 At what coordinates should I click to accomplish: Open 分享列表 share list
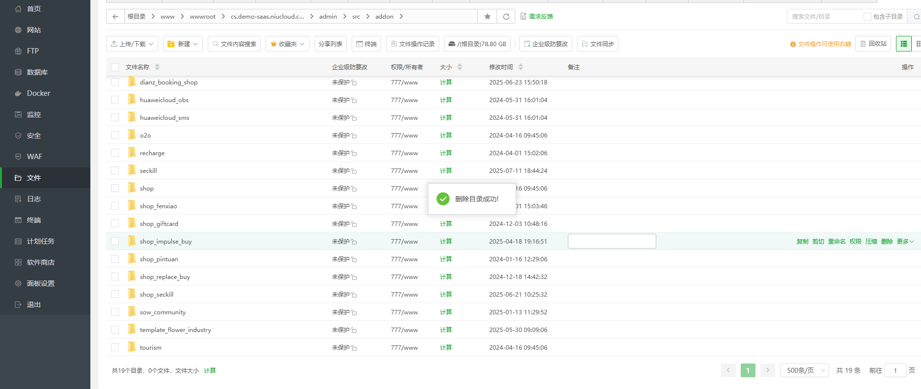(x=331, y=44)
